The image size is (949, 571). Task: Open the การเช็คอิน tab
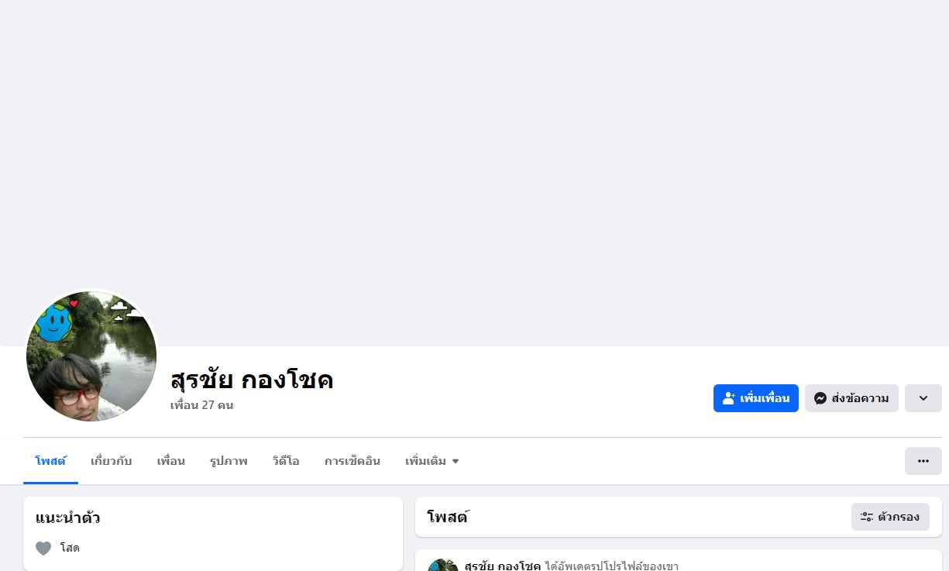click(x=352, y=461)
